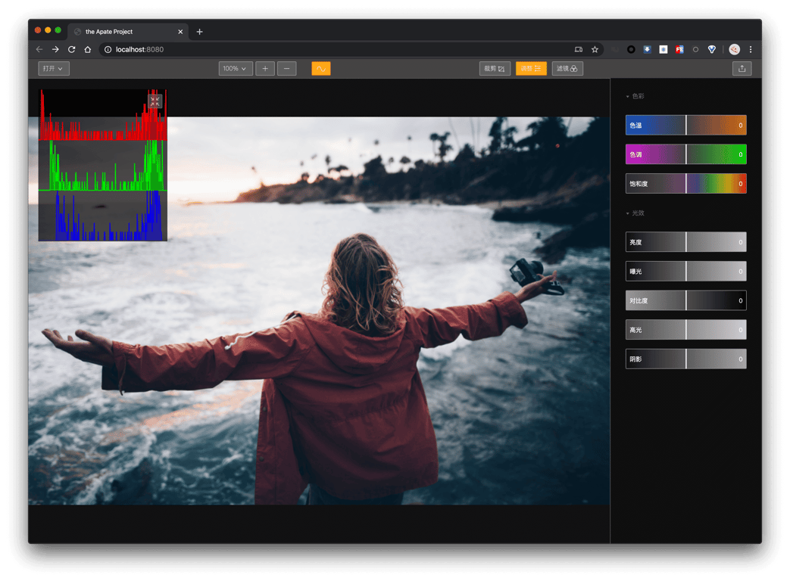Toggle the 裁剪 crop mode

[x=495, y=69]
